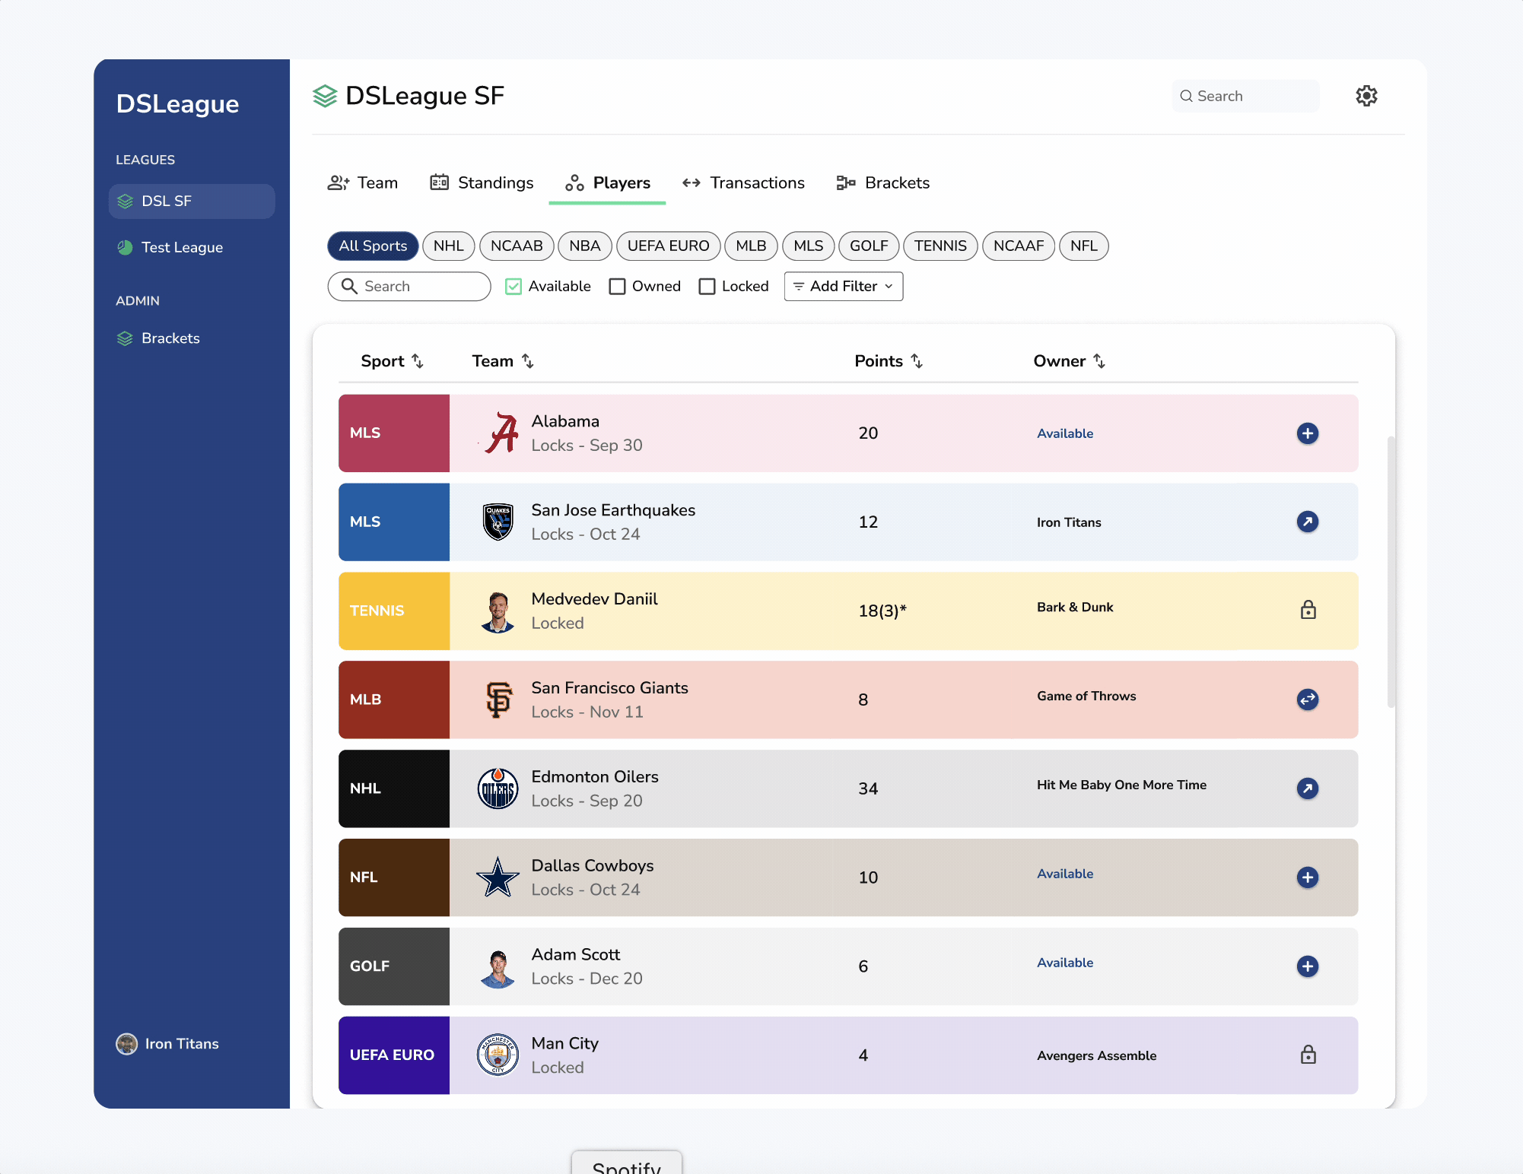Open the settings gear icon
The width and height of the screenshot is (1523, 1174).
tap(1366, 96)
